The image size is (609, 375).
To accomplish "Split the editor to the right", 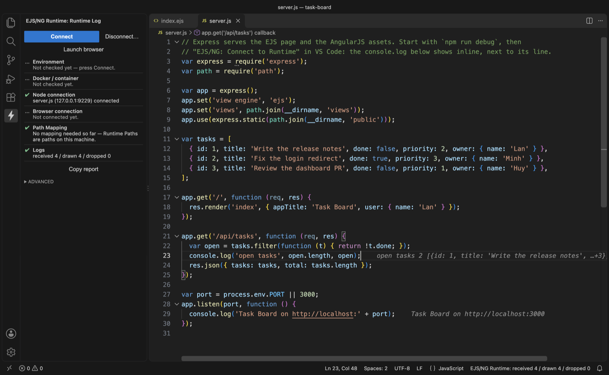I will 589,21.
